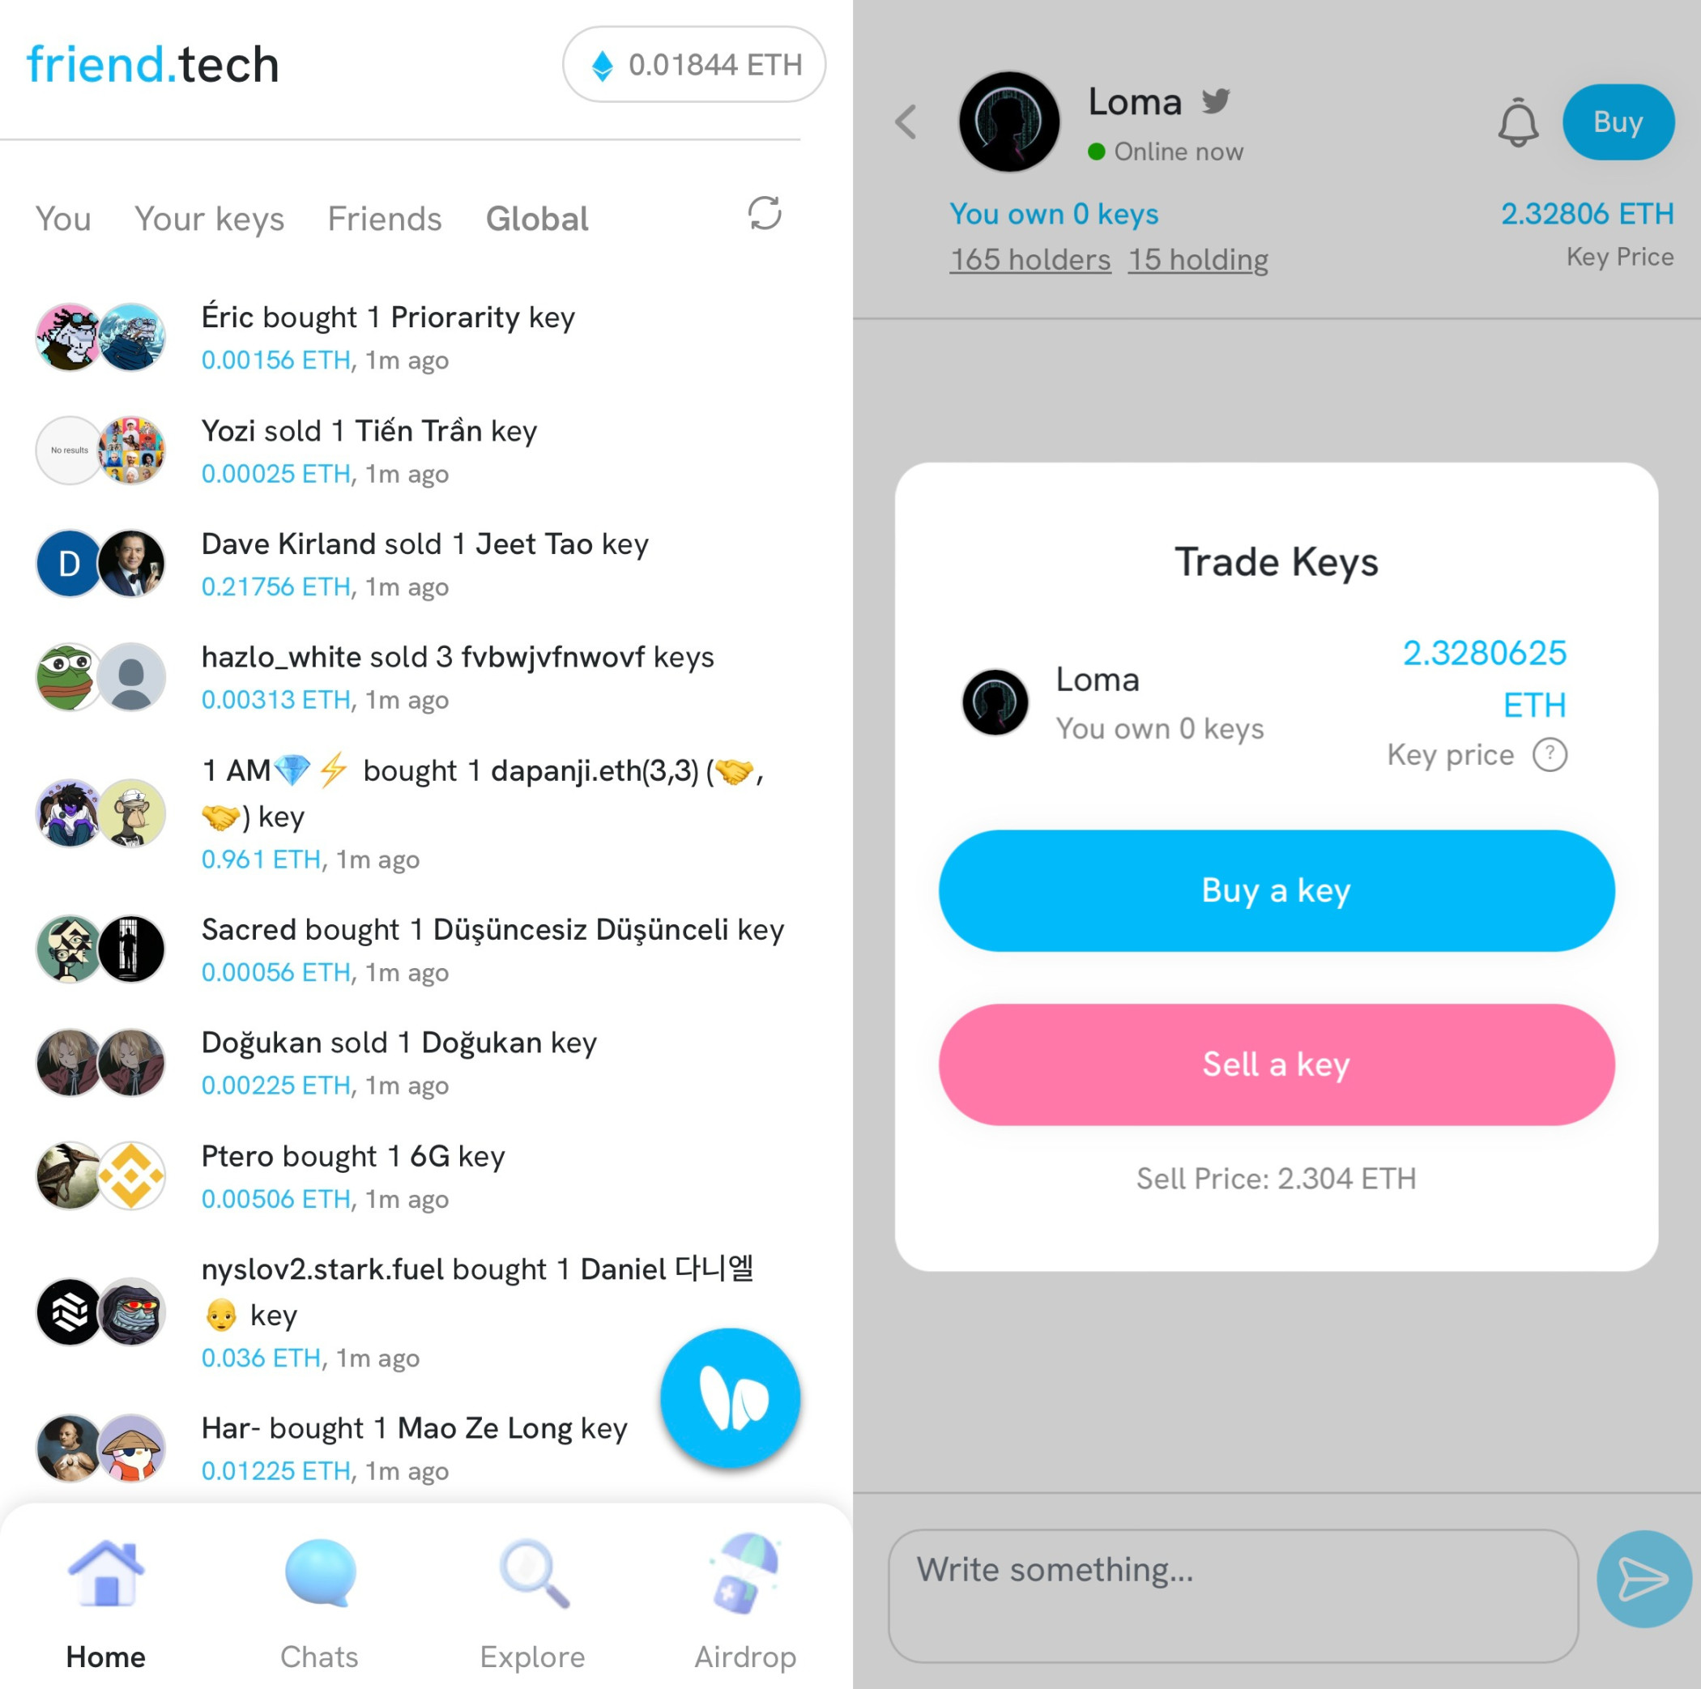
Task: Tap the blue Buy a key button
Action: (1276, 888)
